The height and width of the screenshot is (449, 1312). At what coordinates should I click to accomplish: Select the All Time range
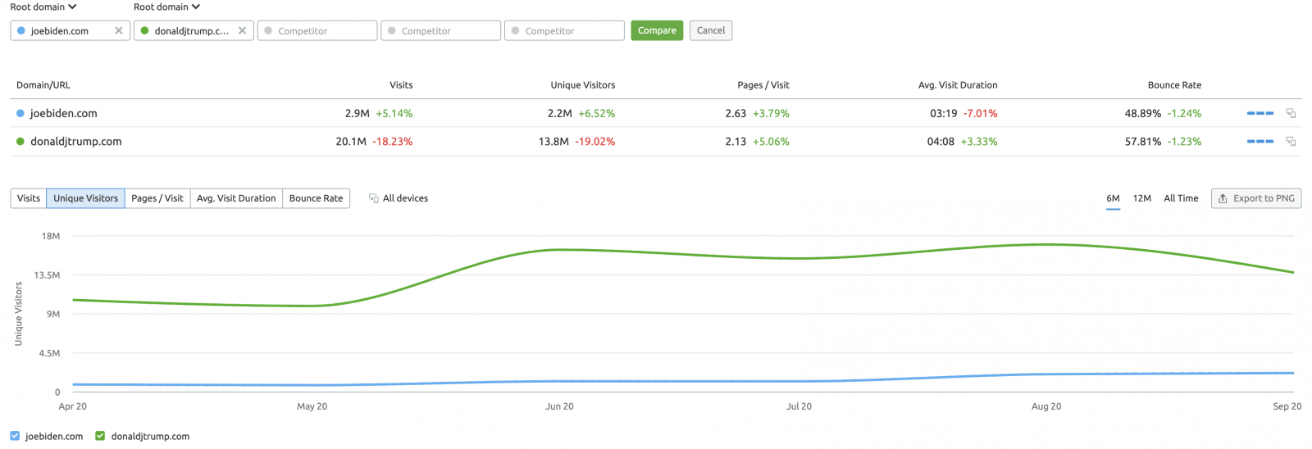pyautogui.click(x=1181, y=198)
